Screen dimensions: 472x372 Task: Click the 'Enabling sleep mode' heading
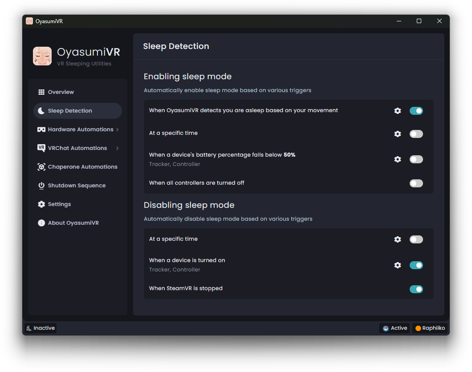(187, 77)
